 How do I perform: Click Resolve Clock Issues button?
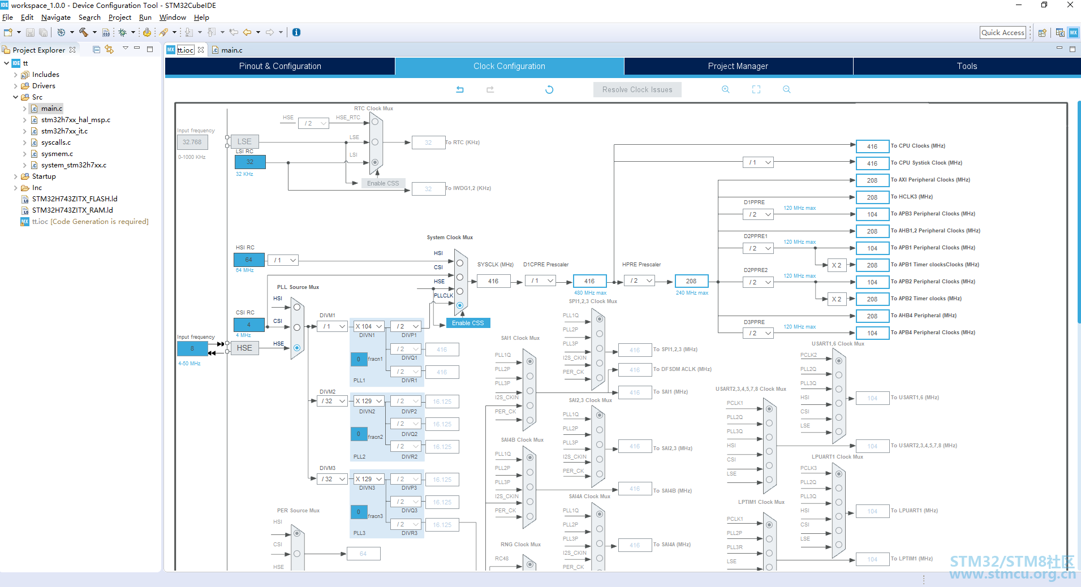(x=638, y=89)
